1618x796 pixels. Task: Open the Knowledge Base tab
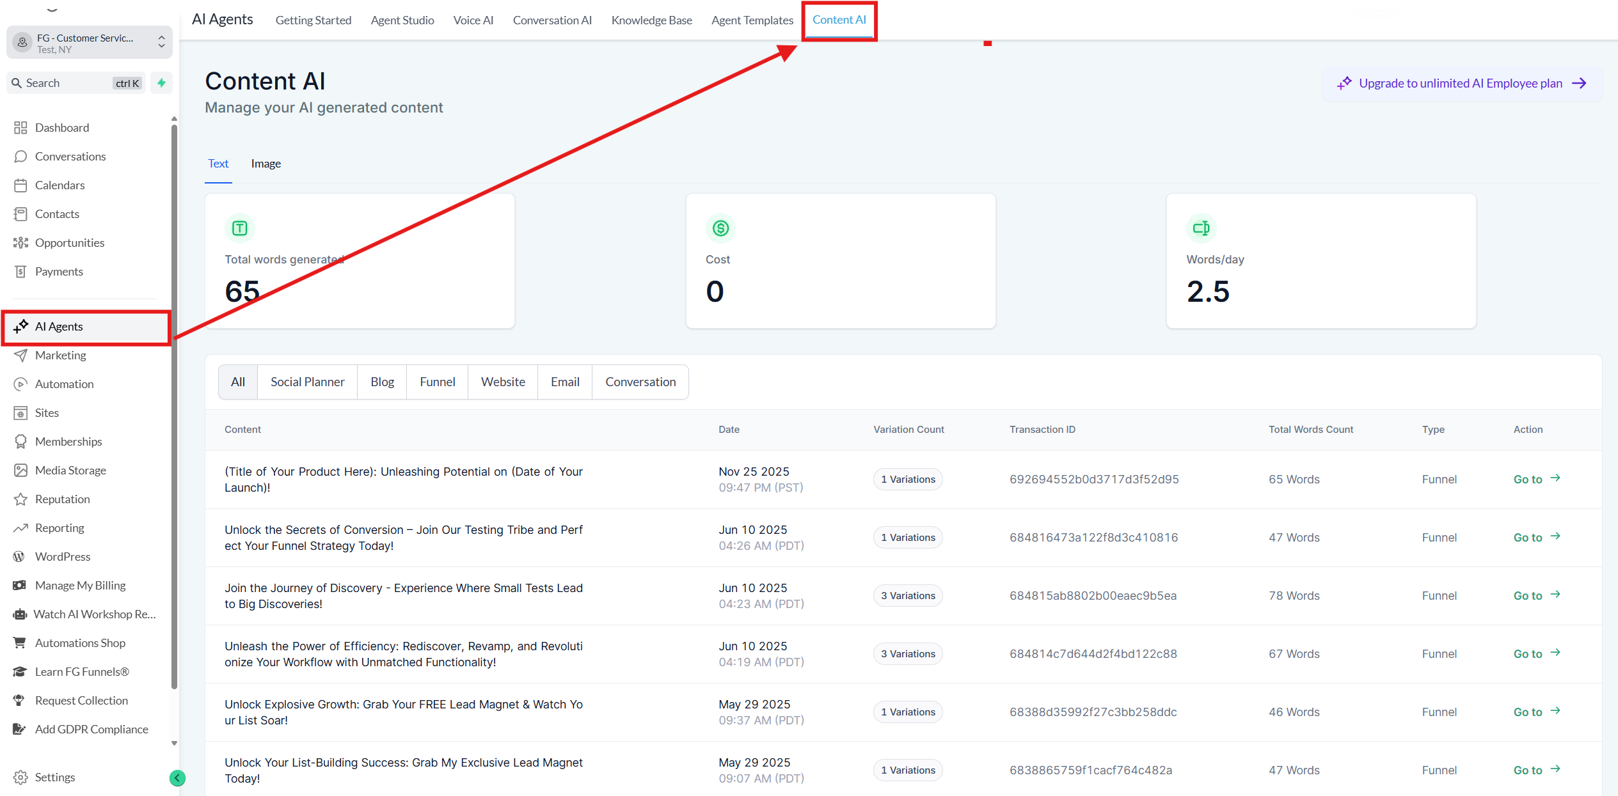click(651, 20)
